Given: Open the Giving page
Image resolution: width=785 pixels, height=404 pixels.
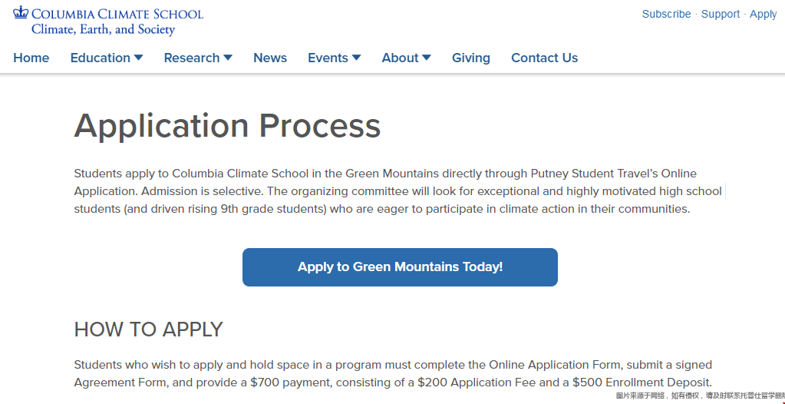Looking at the screenshot, I should pyautogui.click(x=471, y=58).
